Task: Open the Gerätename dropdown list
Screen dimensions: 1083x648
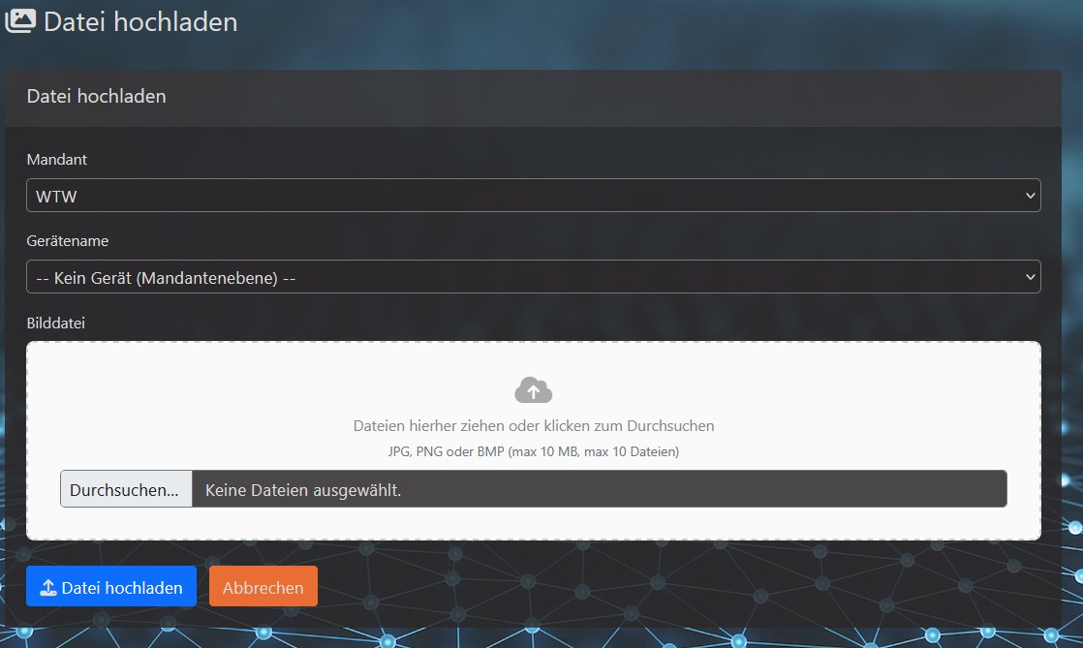Action: [x=533, y=277]
